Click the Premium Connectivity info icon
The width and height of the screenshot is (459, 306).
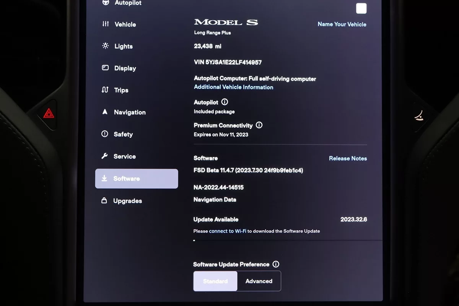259,125
